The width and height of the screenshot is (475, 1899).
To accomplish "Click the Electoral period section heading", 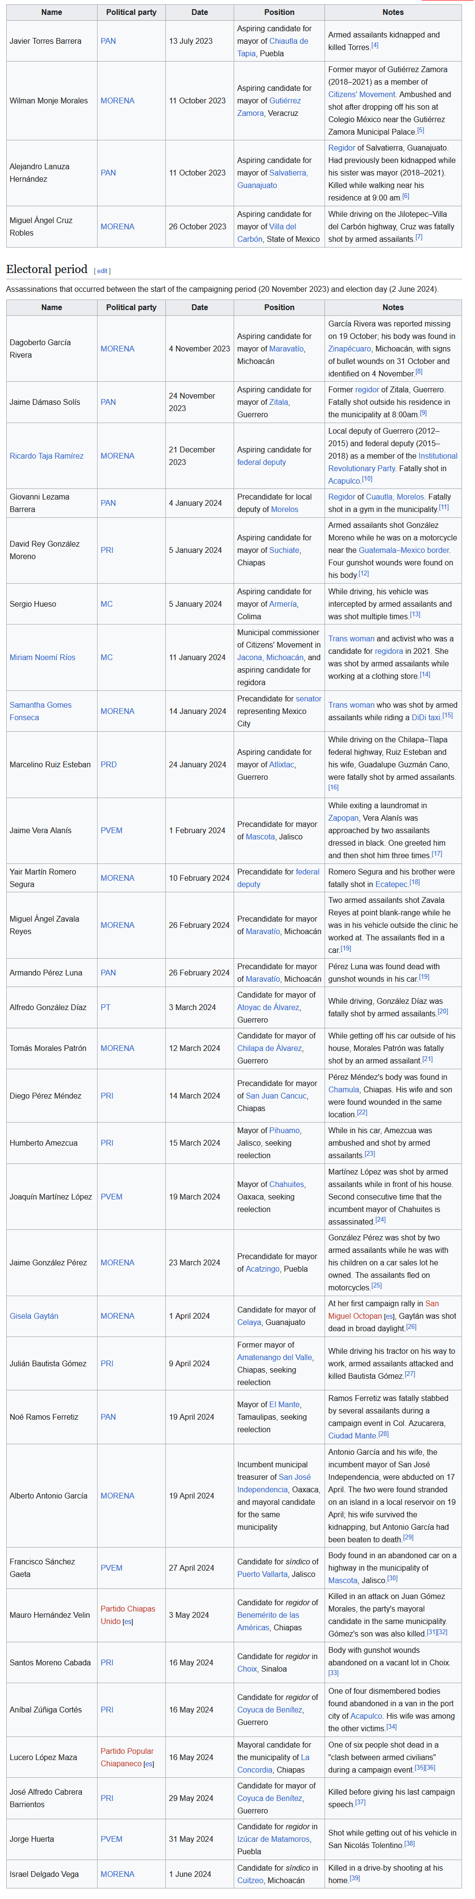I will tap(47, 269).
